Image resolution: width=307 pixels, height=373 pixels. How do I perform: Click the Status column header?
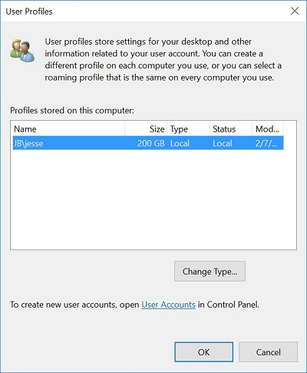(x=231, y=129)
